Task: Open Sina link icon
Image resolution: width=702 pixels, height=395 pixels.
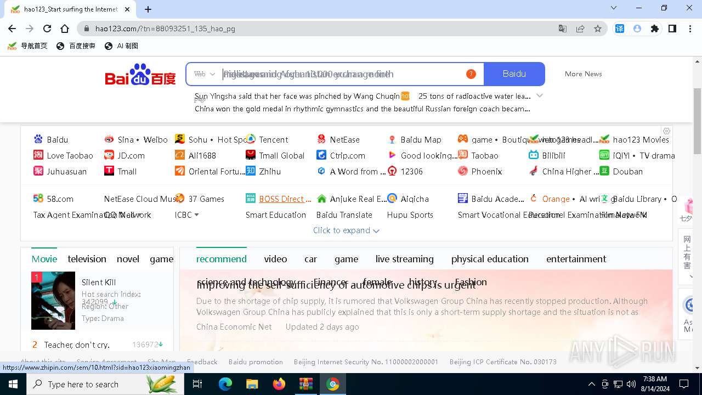Action: pos(109,139)
